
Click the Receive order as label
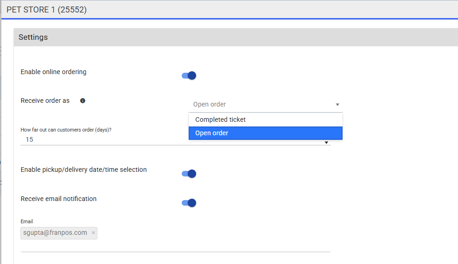45,101
